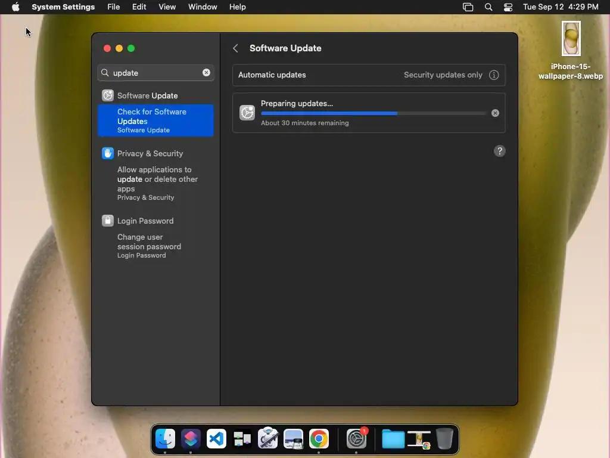Click the Privacy & Security sidebar heading
The height and width of the screenshot is (458, 610).
click(150, 153)
